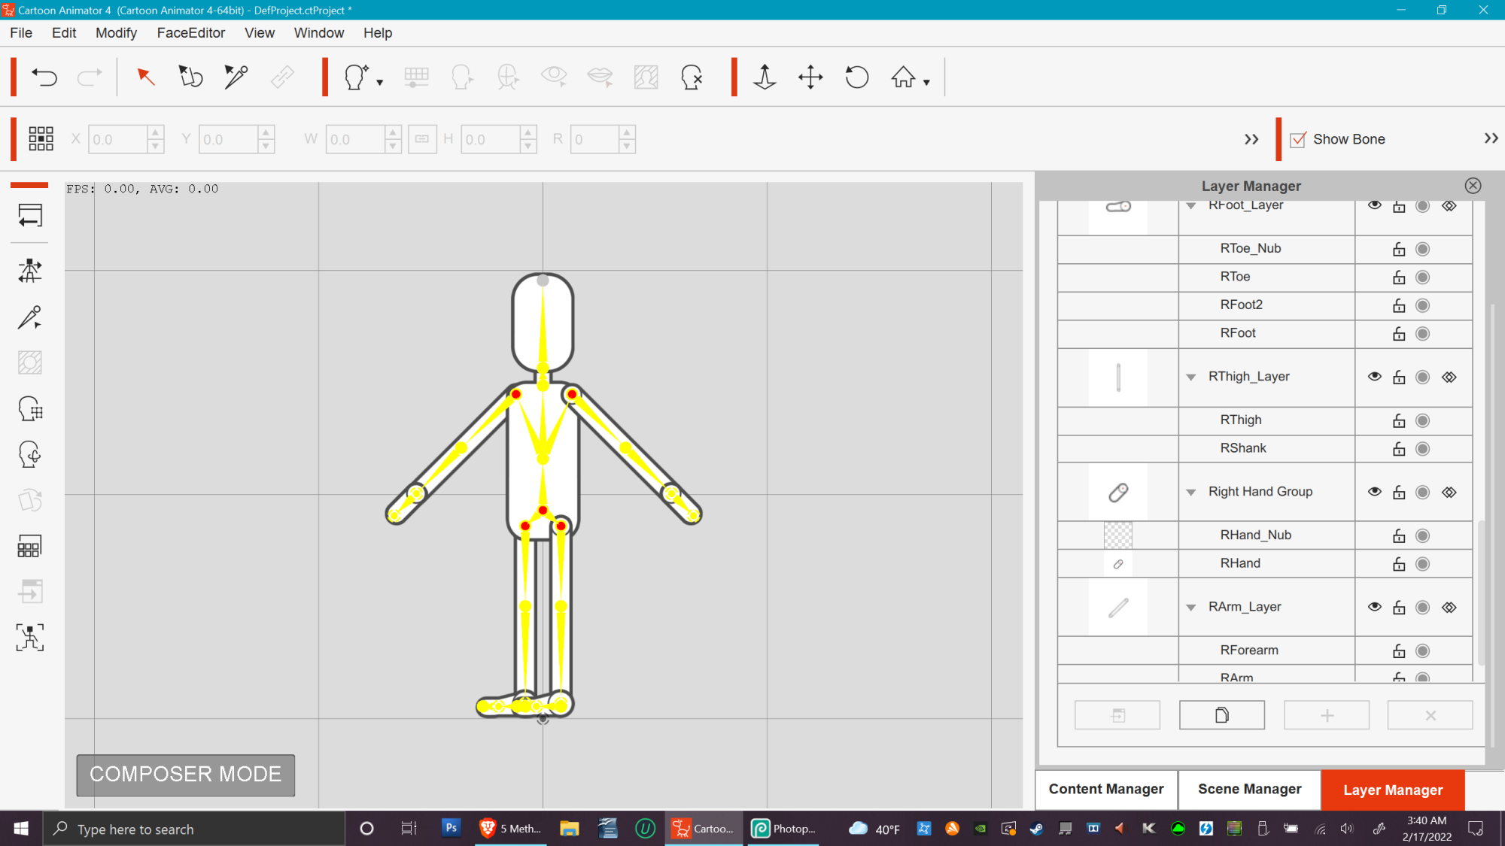Screen dimensions: 1505x846
Task: Switch to the Content Manager tab
Action: tap(1105, 790)
